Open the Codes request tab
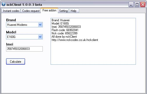147x94 pixels. pos(31,11)
